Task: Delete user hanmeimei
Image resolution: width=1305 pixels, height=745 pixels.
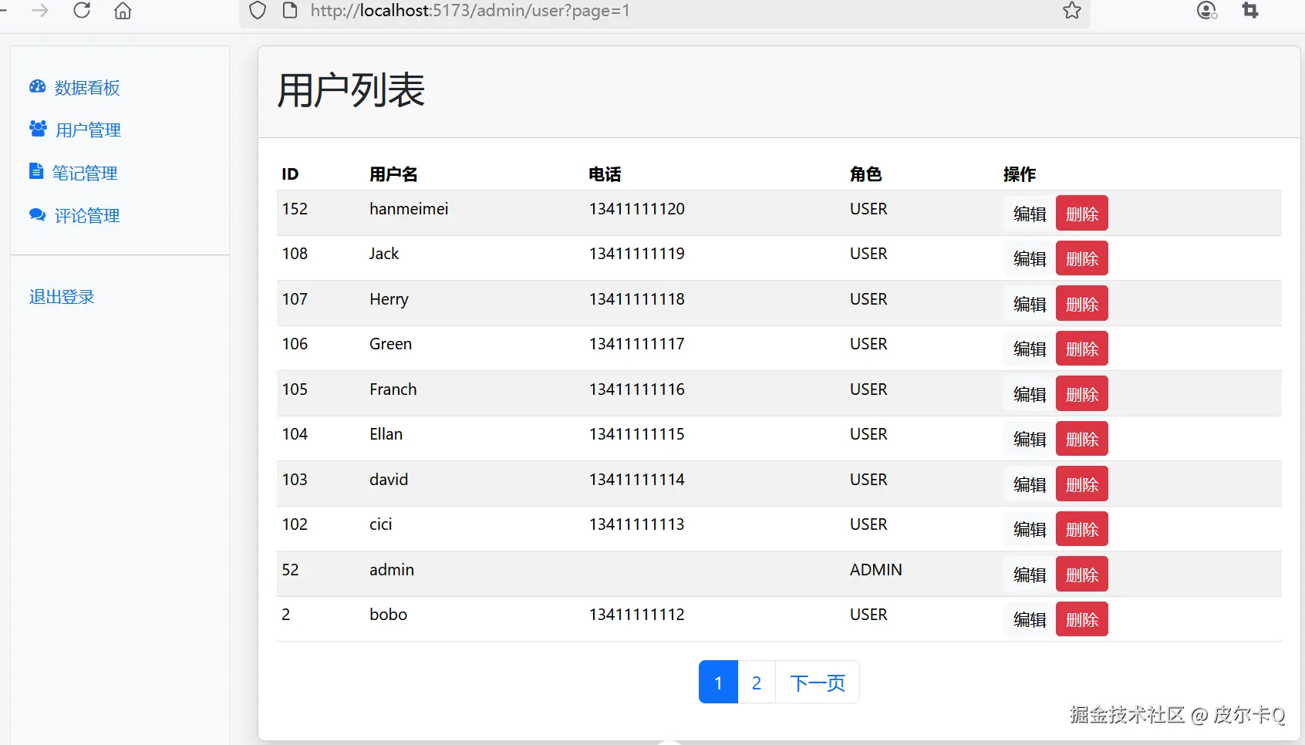Action: click(1081, 213)
